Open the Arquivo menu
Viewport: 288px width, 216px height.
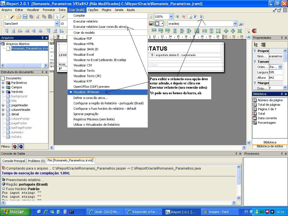click(x=7, y=10)
